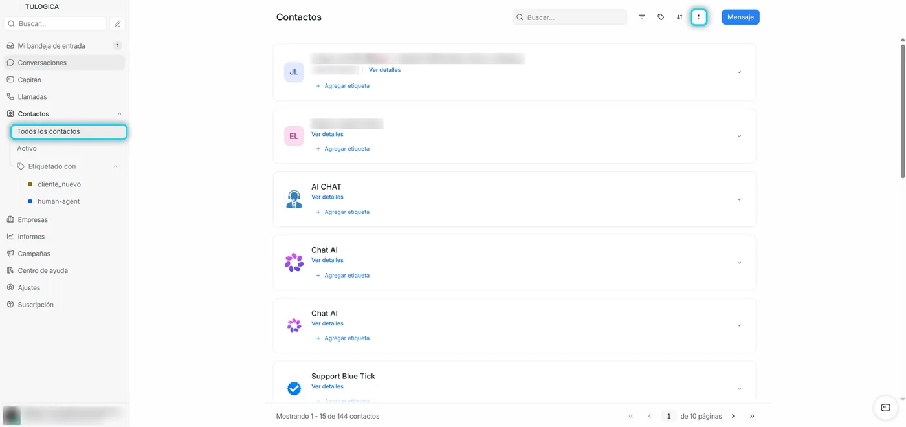
Task: Go to the next page arrow
Action: 733,417
